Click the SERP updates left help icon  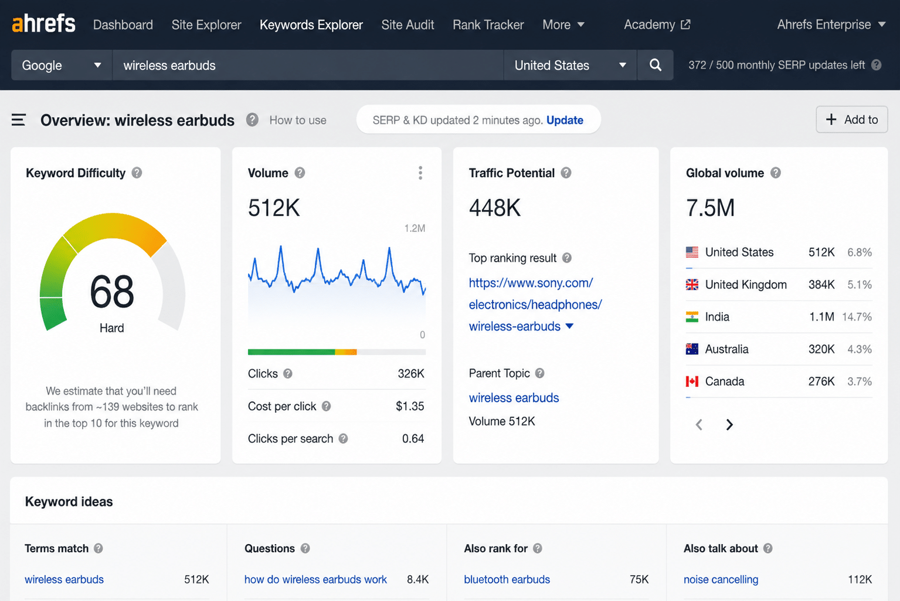pos(877,65)
